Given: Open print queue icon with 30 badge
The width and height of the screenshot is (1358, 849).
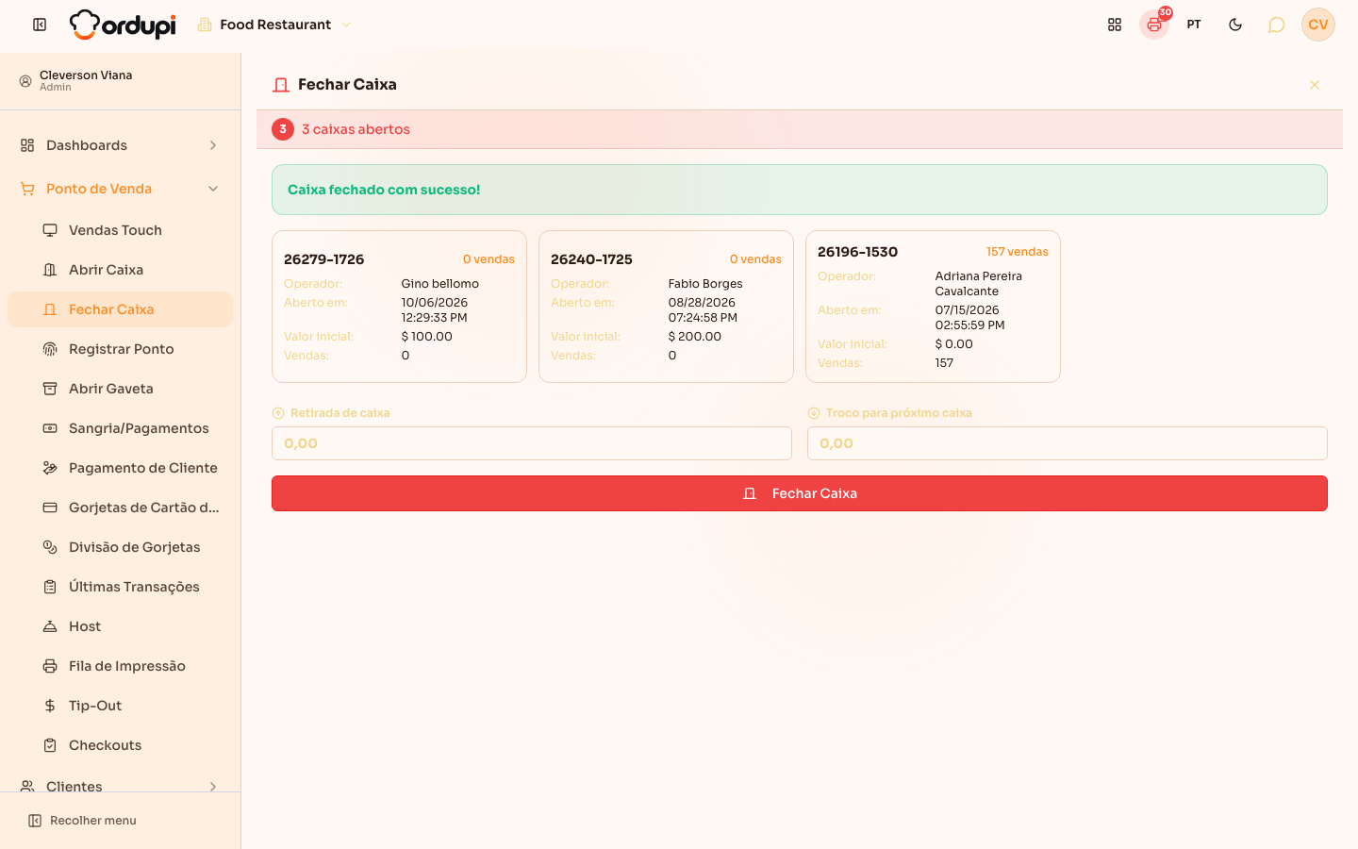Looking at the screenshot, I should (x=1154, y=25).
